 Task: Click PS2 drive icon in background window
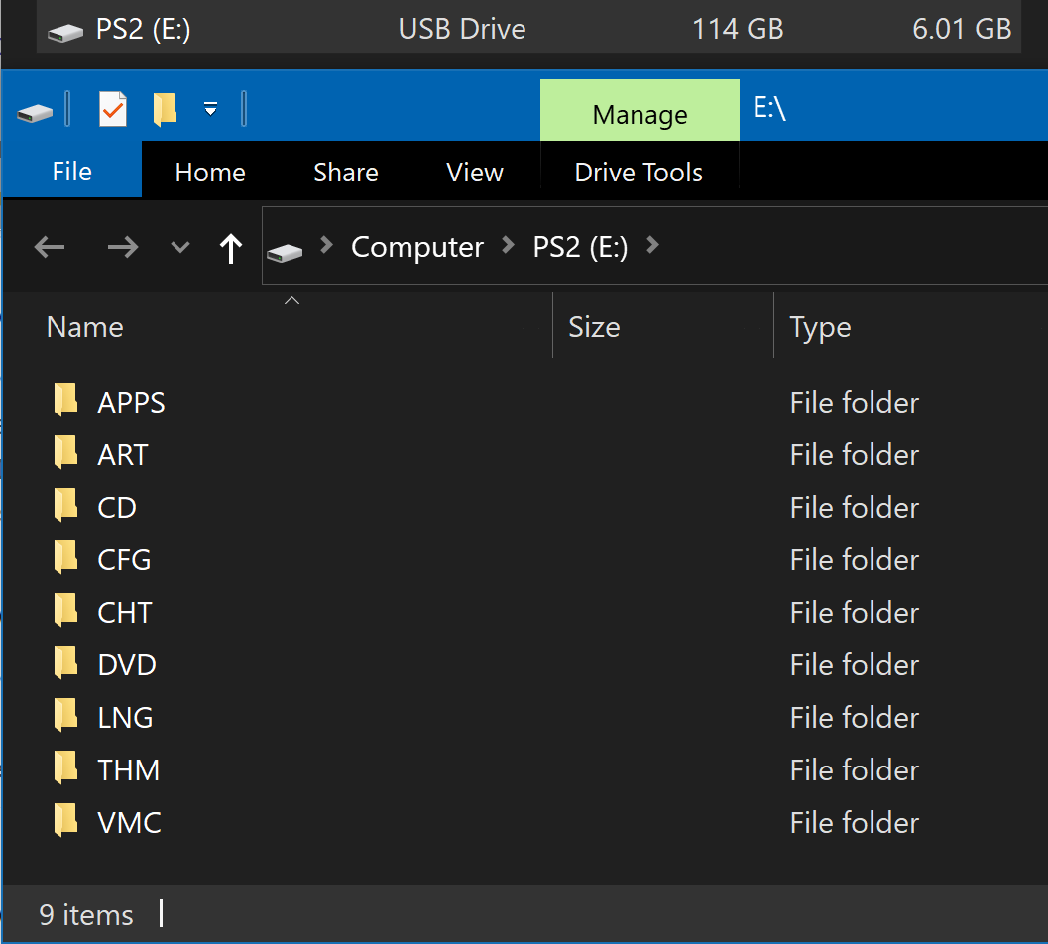point(65,32)
